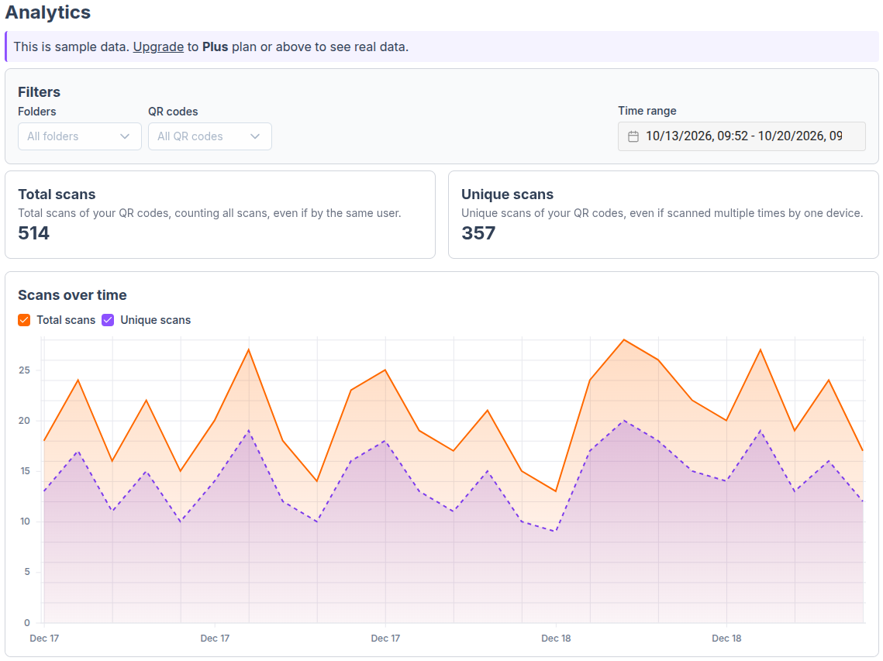Click the Total scans legend label

tap(66, 320)
